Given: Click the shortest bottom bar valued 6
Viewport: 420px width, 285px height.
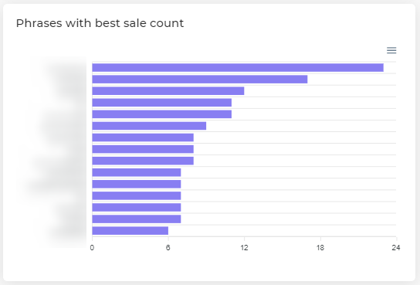Looking at the screenshot, I should (x=130, y=231).
